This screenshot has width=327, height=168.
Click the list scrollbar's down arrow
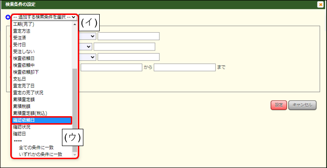pos(75,155)
